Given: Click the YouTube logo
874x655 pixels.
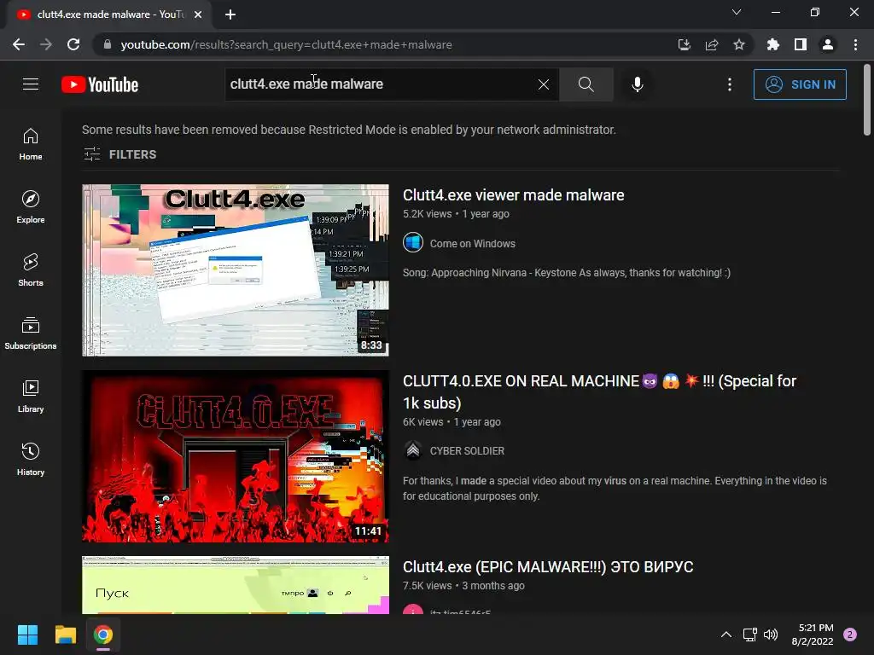Looking at the screenshot, I should [100, 84].
